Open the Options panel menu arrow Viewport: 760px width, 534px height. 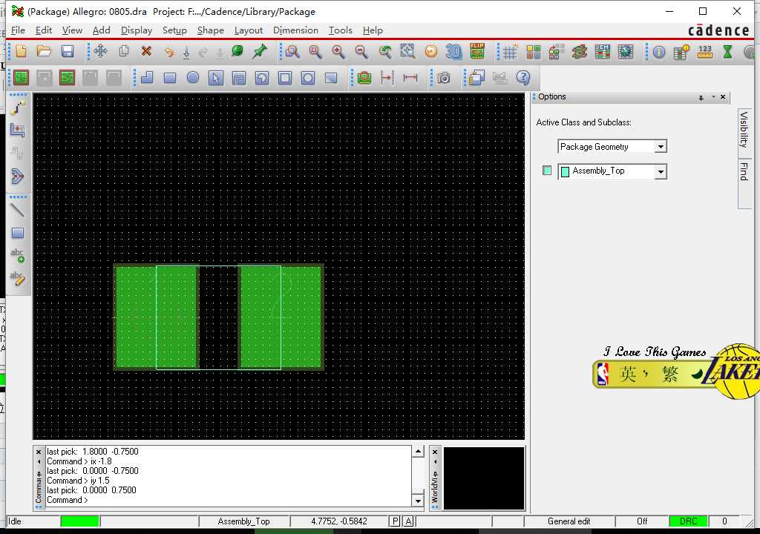(713, 97)
